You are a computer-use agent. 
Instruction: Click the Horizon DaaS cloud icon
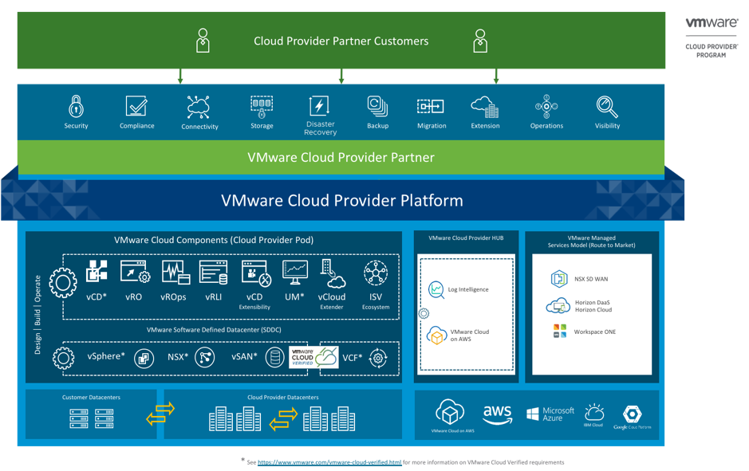558,306
